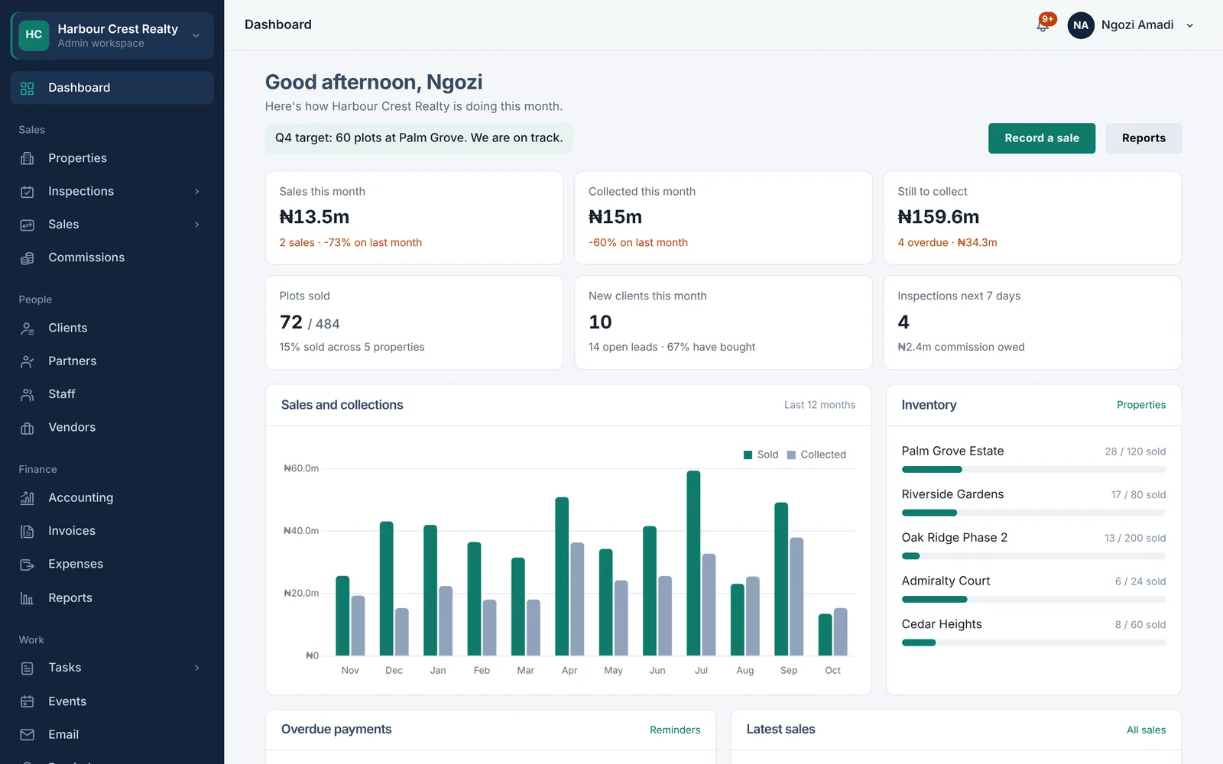Click the Jul sold bar in chart
The width and height of the screenshot is (1223, 764).
click(x=693, y=563)
